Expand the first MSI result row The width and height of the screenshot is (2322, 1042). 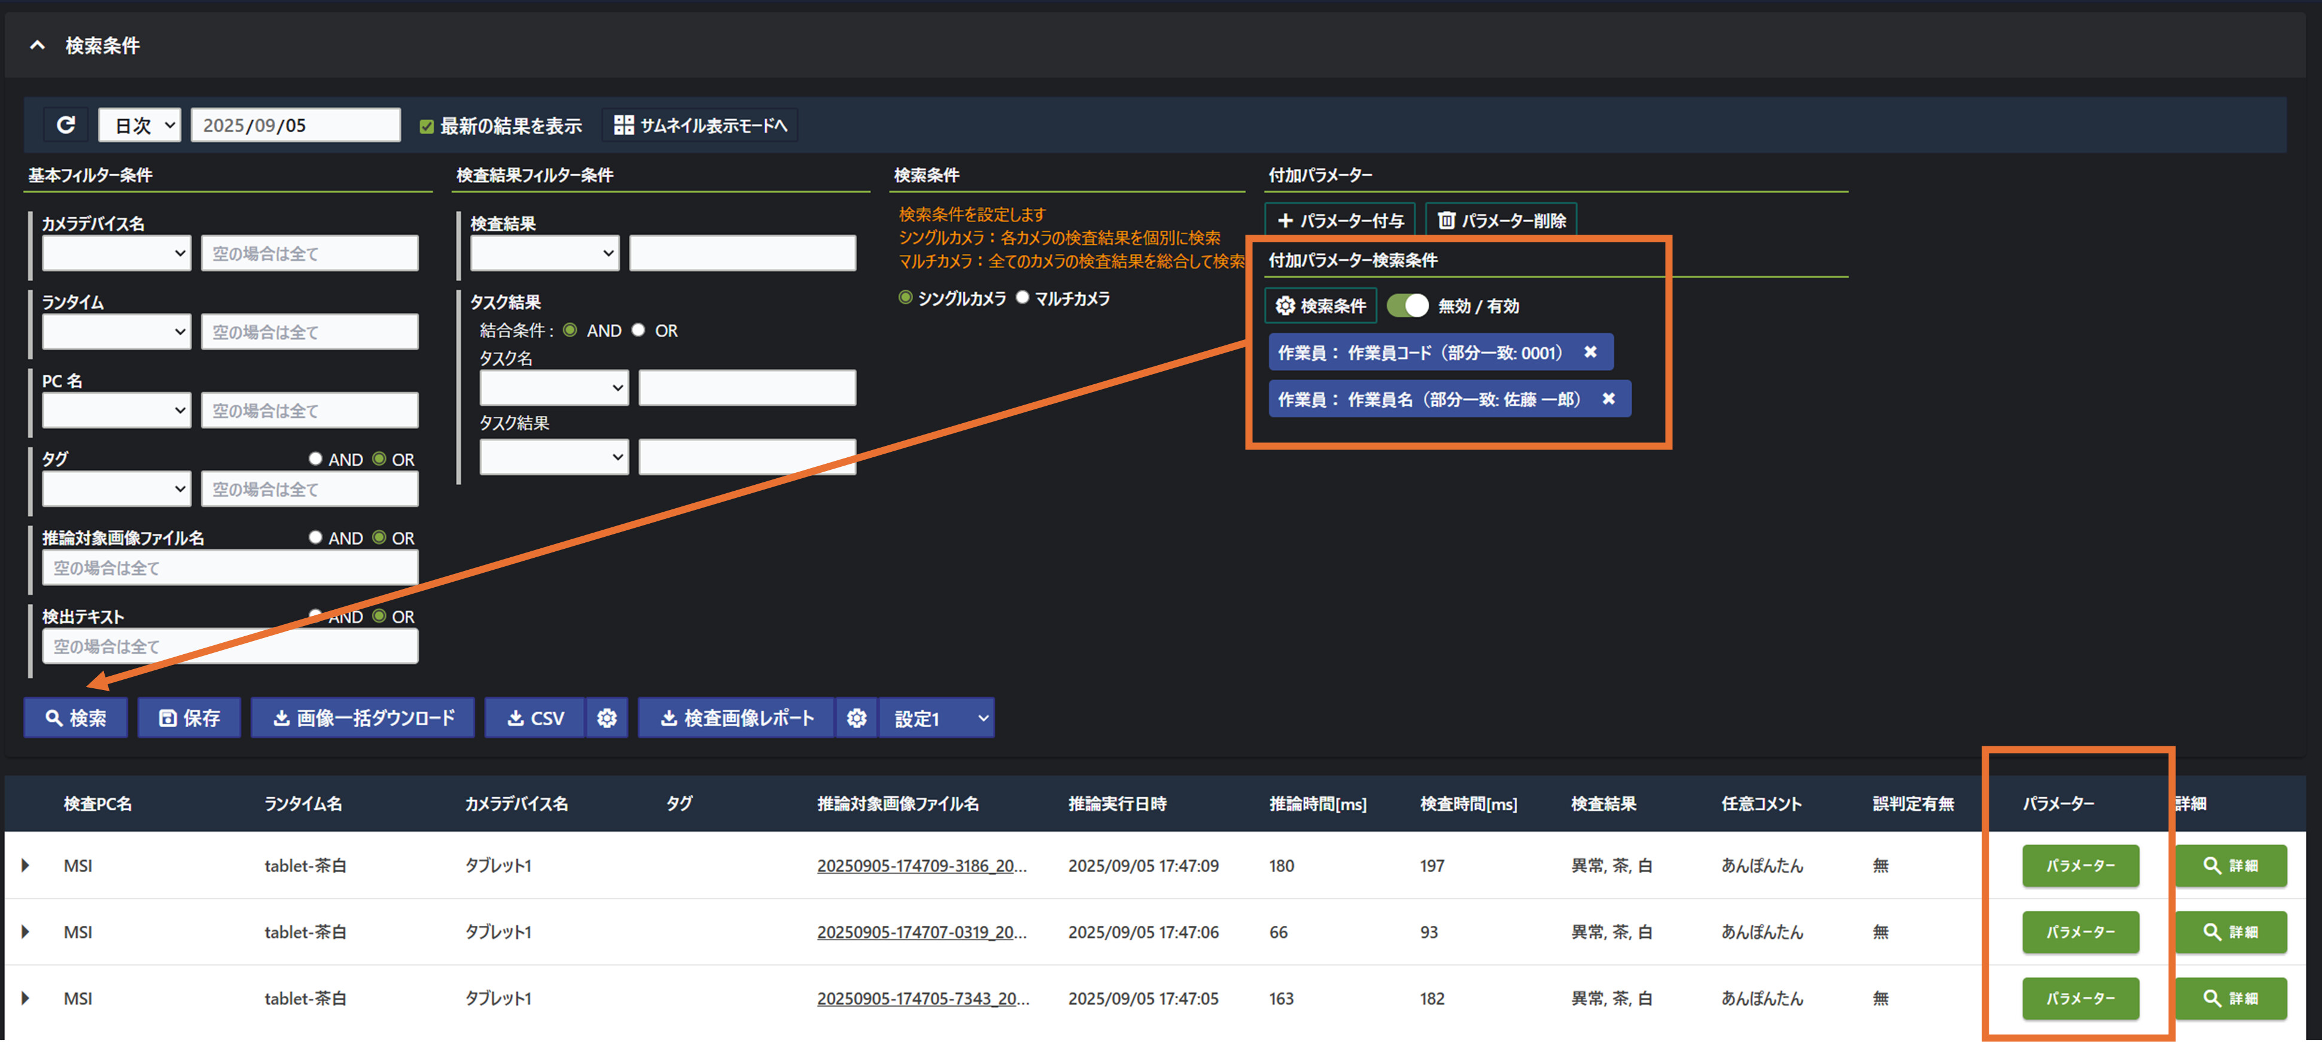point(25,865)
